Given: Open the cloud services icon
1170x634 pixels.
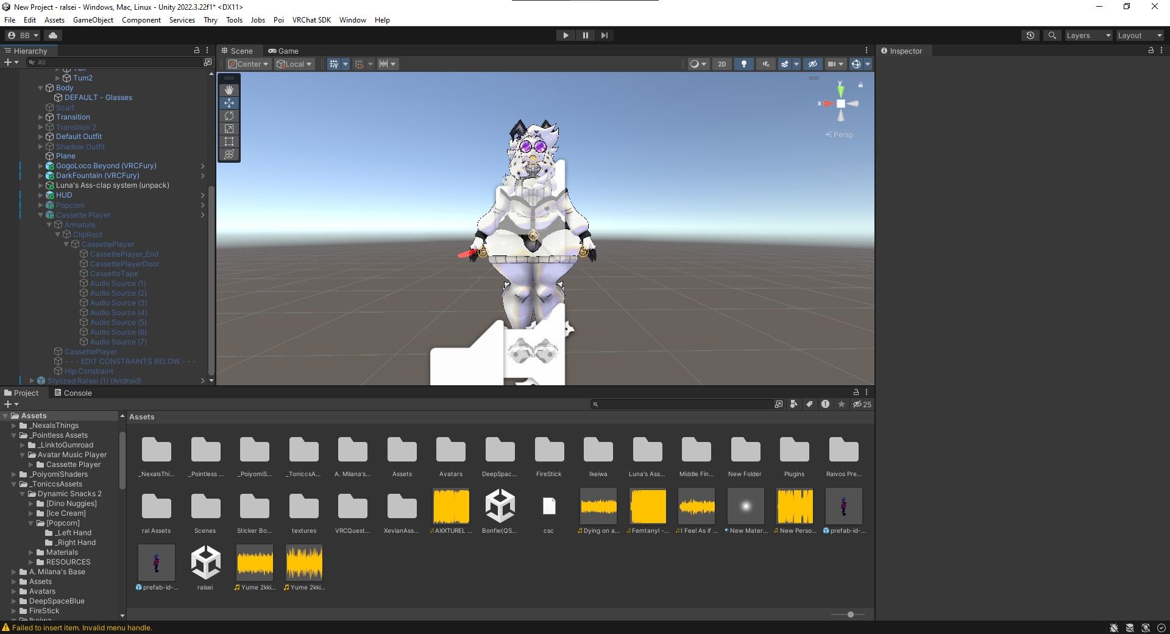Looking at the screenshot, I should [53, 35].
